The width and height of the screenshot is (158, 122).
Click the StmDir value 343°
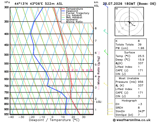click(141, 111)
